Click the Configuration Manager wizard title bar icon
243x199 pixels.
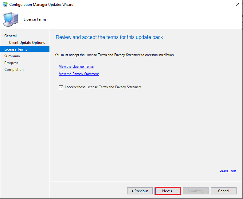pos(5,4)
